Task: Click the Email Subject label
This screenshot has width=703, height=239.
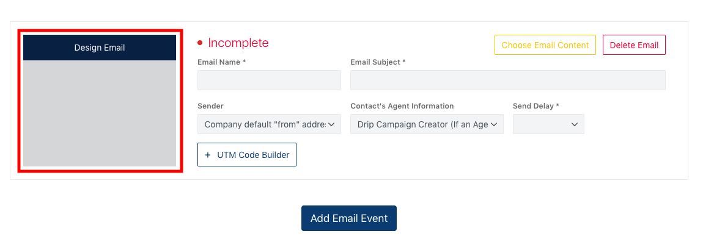Action: [x=378, y=62]
